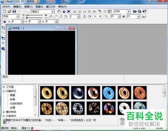Image resolution: width=168 pixels, height=131 pixels.
Task: Click the panel toggle icon before zoom box
Action: (x=110, y=11)
